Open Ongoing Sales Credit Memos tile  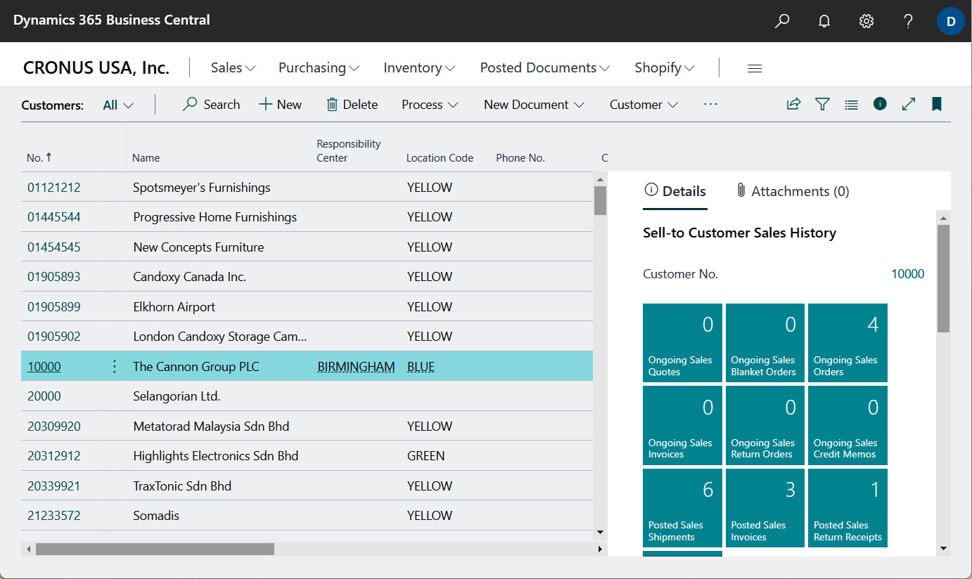[848, 425]
